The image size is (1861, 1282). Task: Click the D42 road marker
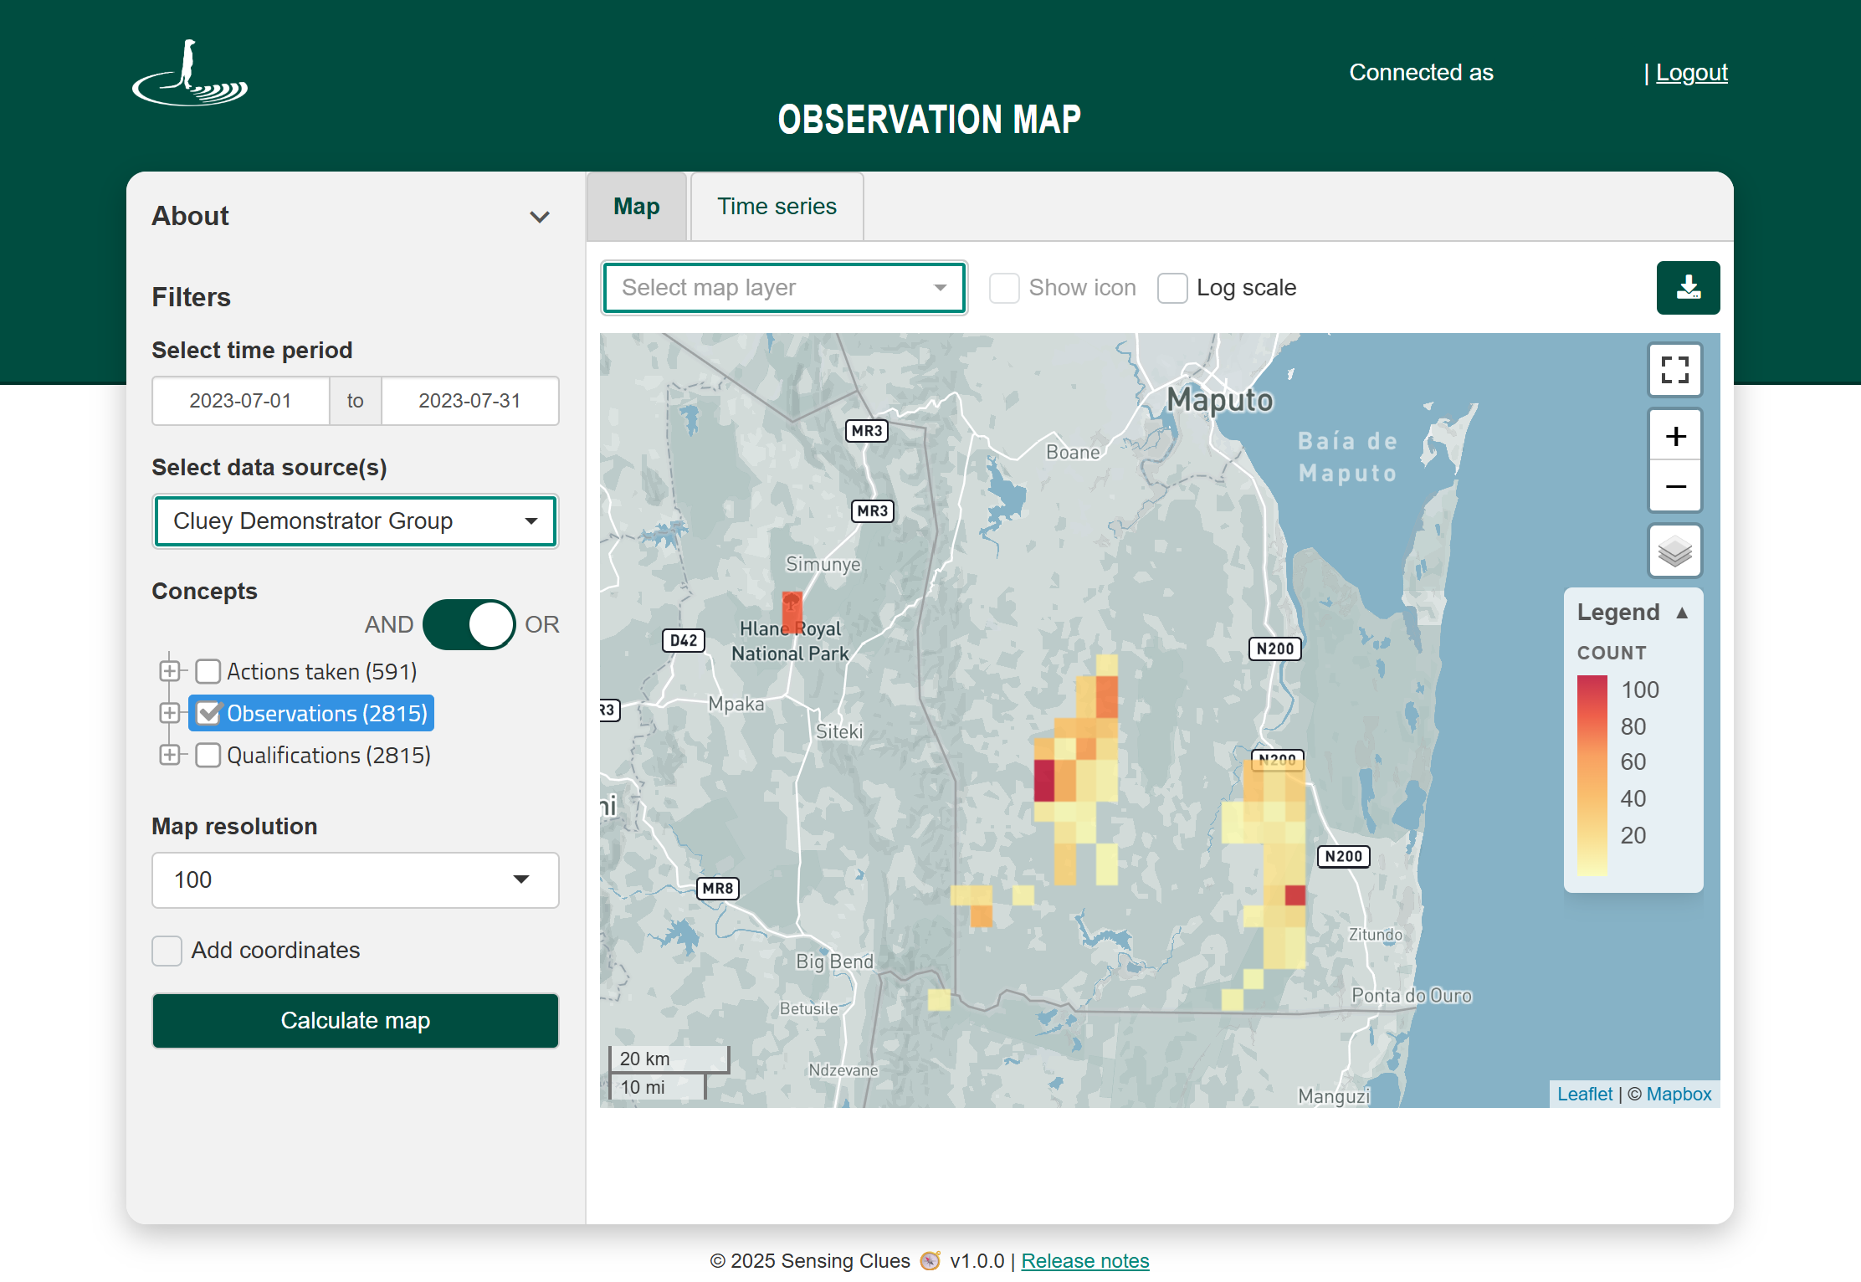(x=683, y=640)
